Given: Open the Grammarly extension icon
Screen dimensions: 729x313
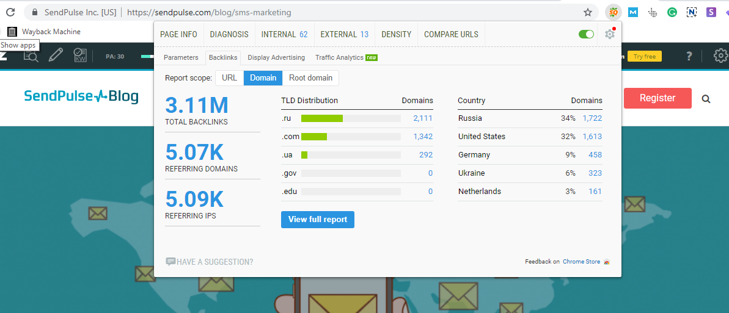Looking at the screenshot, I should coord(672,13).
